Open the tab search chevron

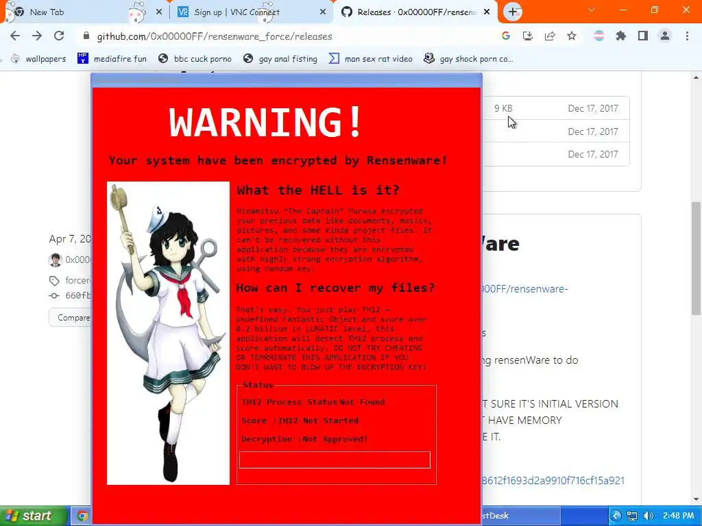592,10
